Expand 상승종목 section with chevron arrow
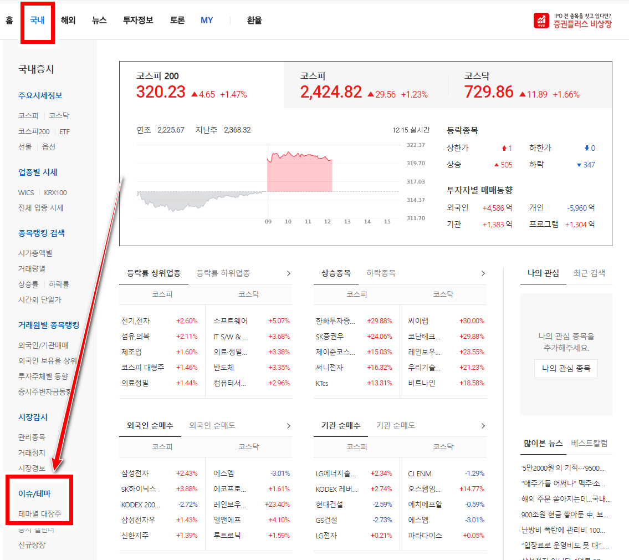629x560 pixels. coord(483,273)
